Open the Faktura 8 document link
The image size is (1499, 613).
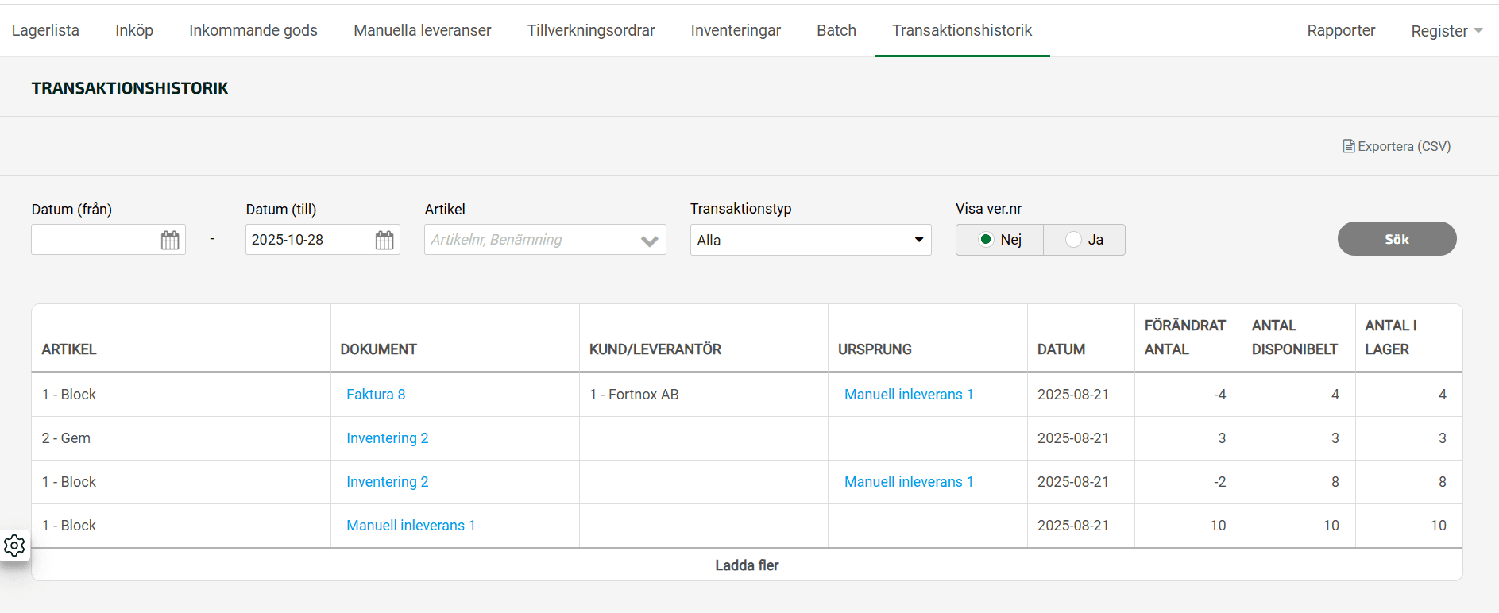pos(376,395)
